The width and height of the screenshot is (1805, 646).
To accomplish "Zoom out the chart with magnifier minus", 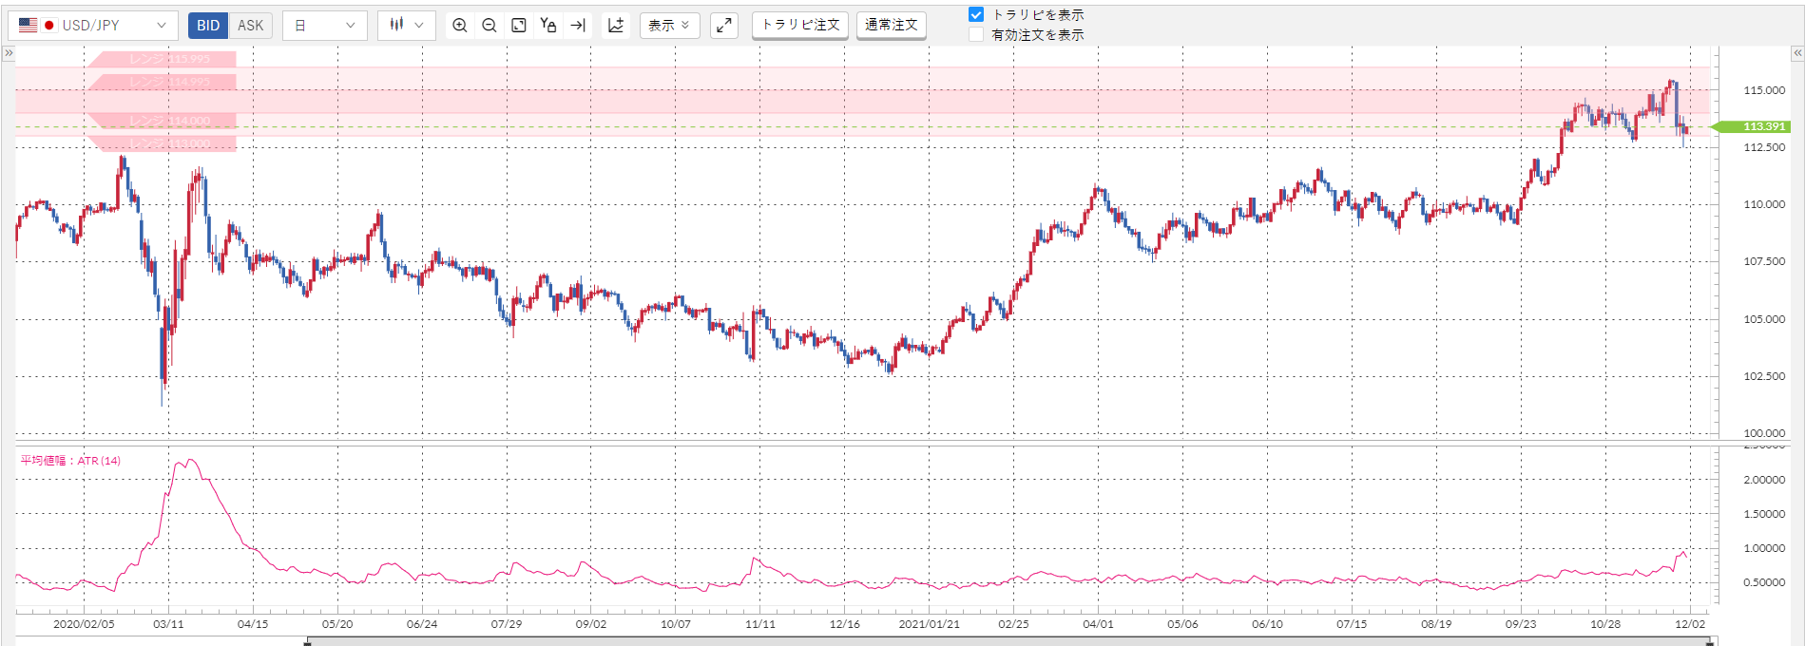I will point(490,26).
